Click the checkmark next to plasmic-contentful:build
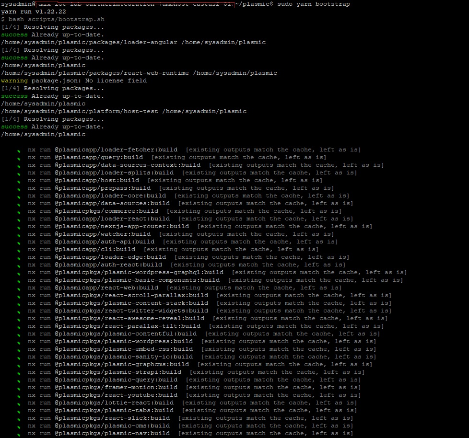The image size is (469, 438). pos(19,334)
